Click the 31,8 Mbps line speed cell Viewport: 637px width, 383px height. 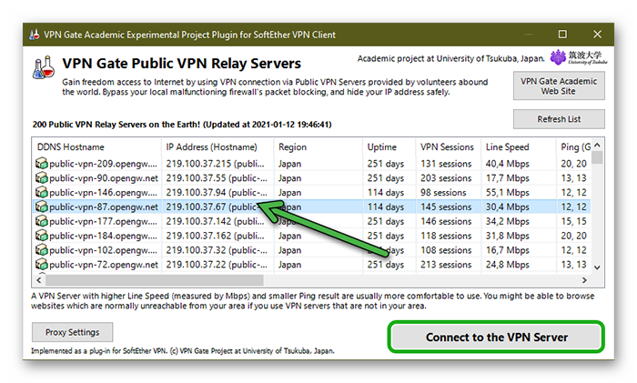(x=508, y=236)
